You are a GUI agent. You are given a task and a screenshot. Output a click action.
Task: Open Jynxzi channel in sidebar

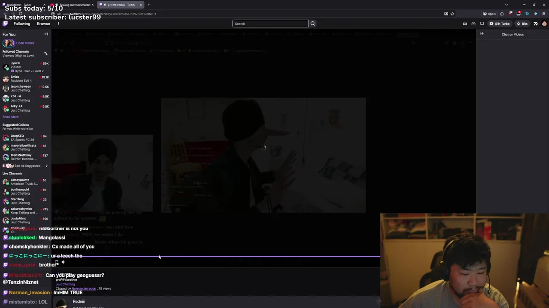[x=26, y=67]
